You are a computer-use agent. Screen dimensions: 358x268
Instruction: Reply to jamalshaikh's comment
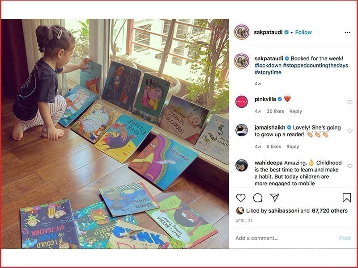[293, 147]
